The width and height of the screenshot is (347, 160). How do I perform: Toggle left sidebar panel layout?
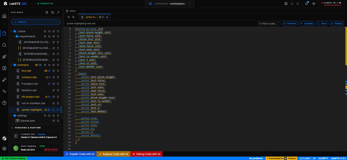tap(286, 3)
